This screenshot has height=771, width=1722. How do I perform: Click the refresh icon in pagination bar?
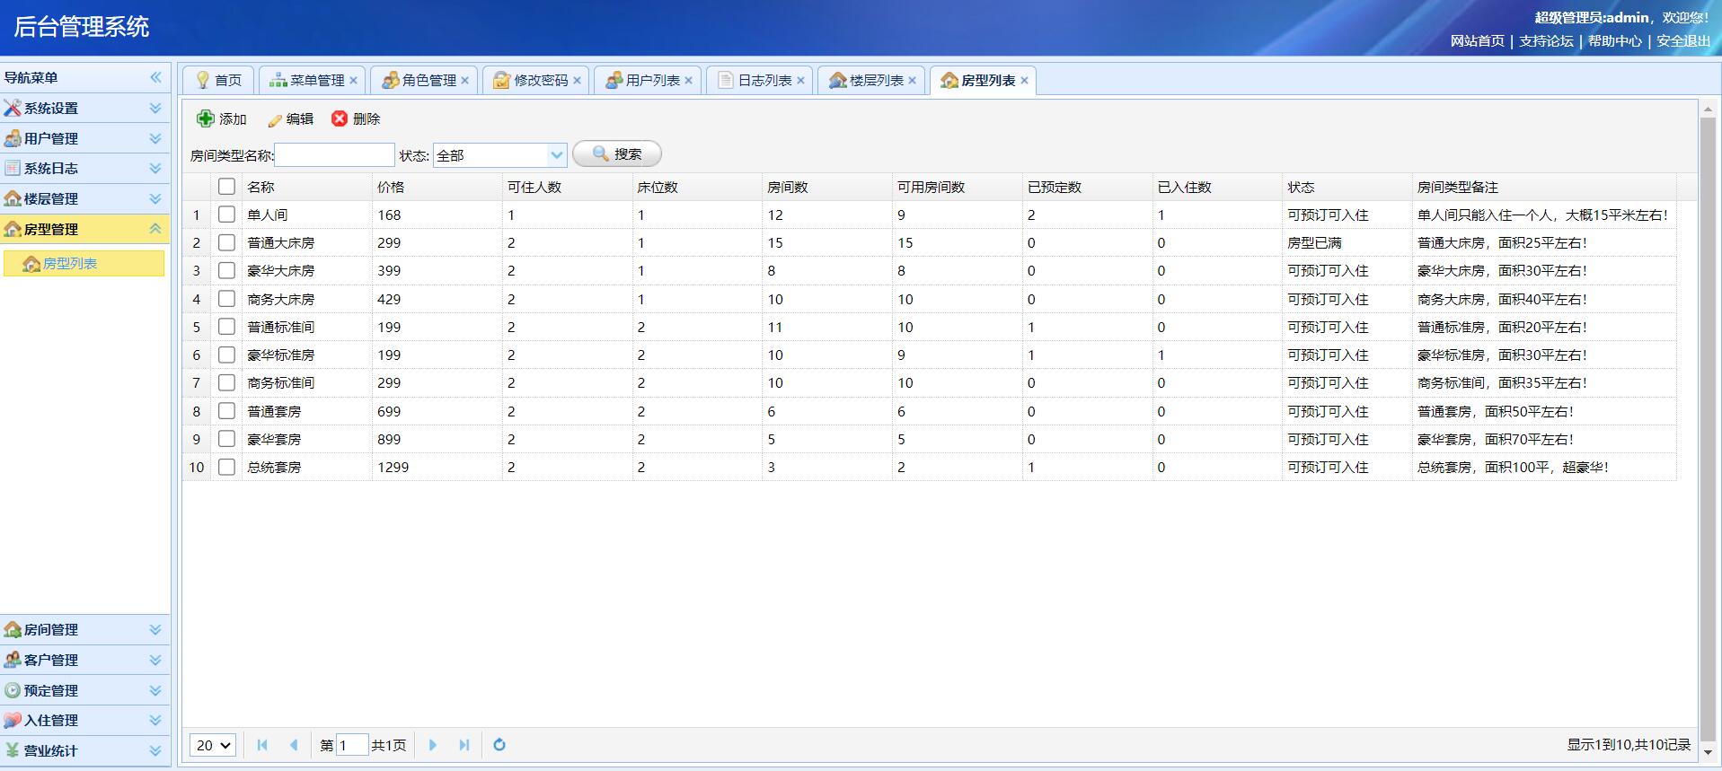(499, 745)
